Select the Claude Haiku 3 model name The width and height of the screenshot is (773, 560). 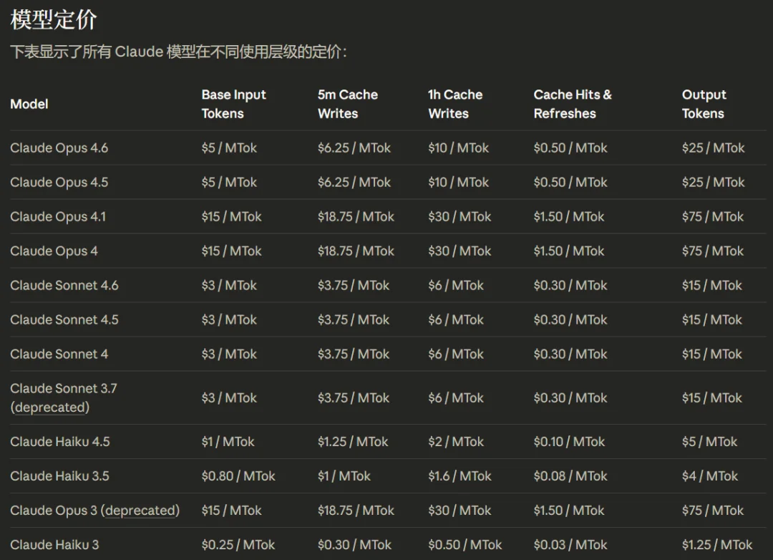(54, 545)
